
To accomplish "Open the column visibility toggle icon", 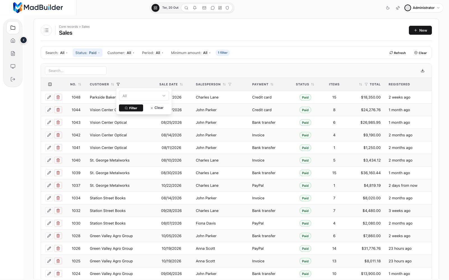I will tap(50, 84).
